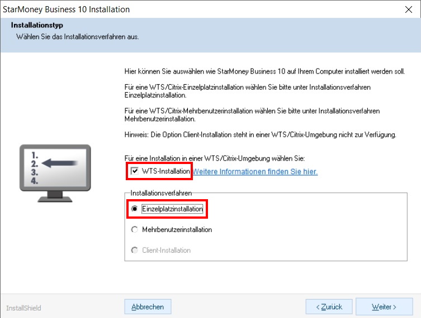
Task: Go back with the Zurück button
Action: tap(329, 307)
